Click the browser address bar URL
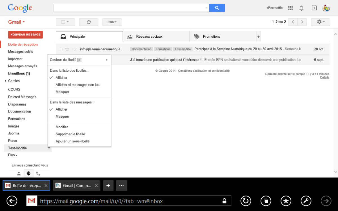338x211 pixels. coord(101,201)
